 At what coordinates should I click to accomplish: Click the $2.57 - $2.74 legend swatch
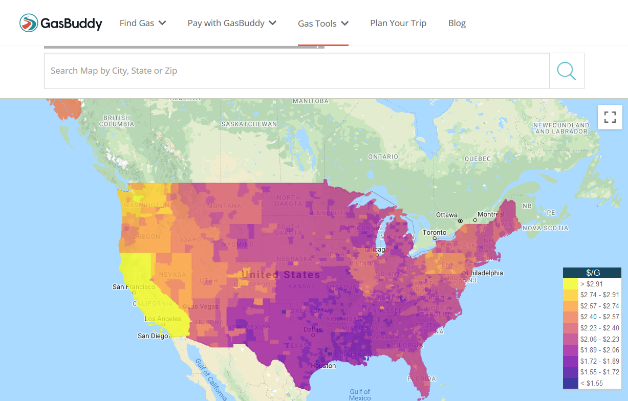(x=571, y=306)
